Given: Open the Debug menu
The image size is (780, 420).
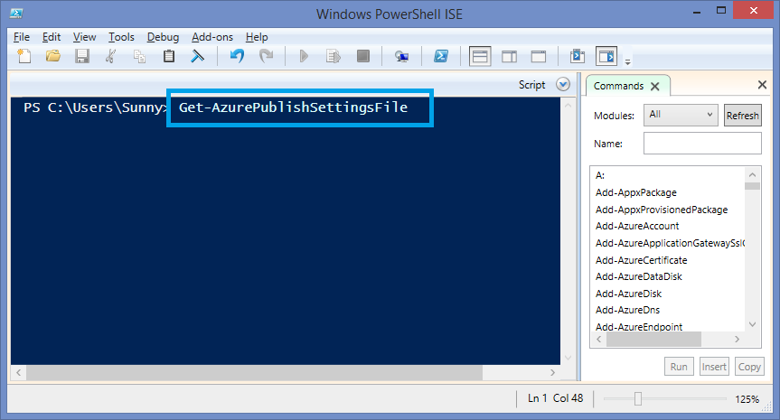Looking at the screenshot, I should [x=163, y=37].
